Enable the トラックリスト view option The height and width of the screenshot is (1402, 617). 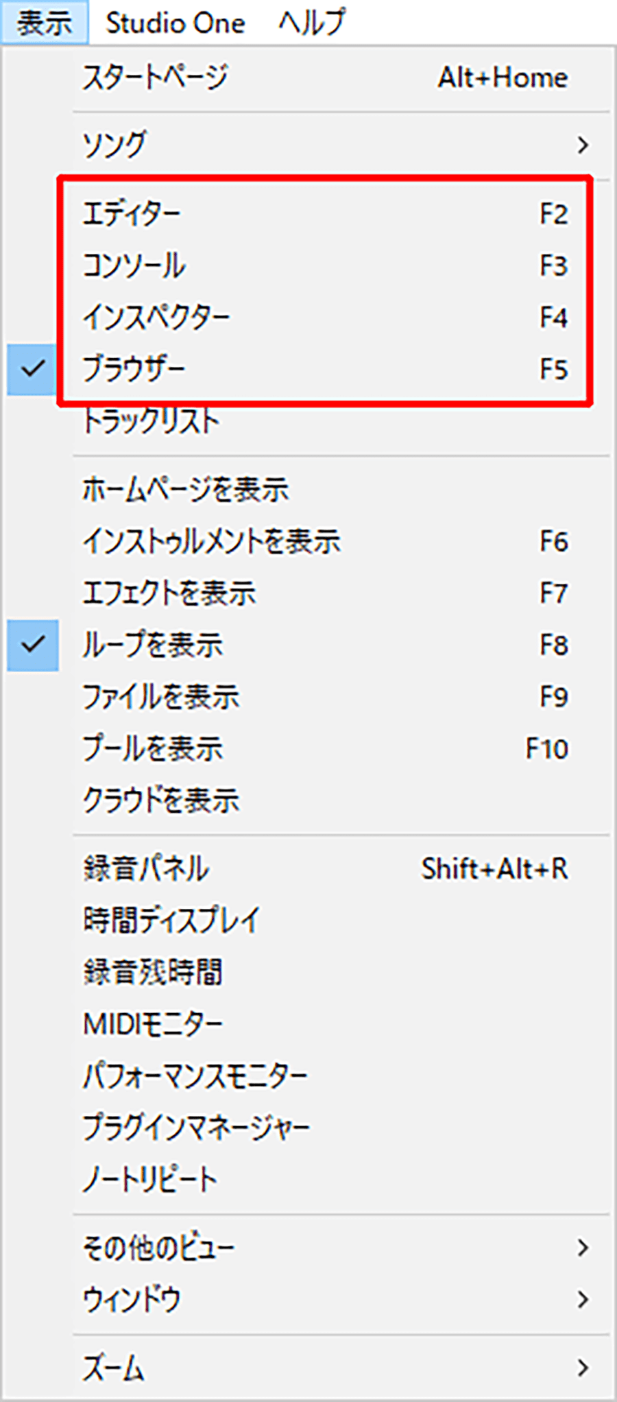pos(308,420)
